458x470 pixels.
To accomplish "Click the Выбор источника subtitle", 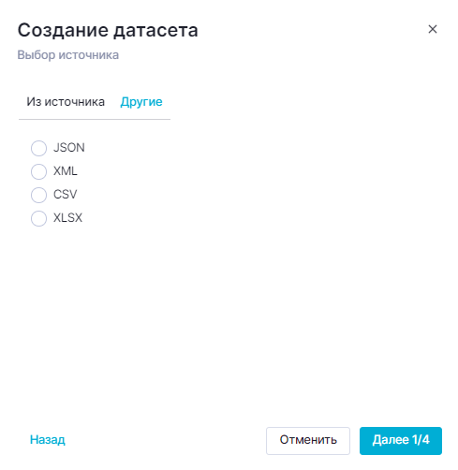I will pos(68,55).
